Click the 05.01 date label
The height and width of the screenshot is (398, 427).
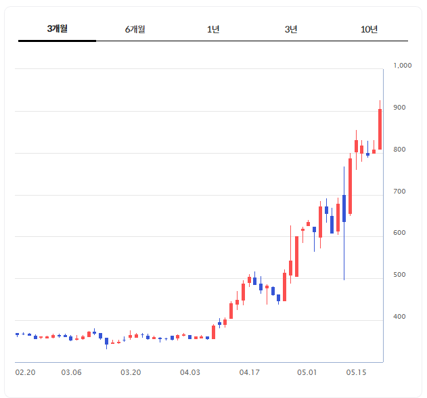click(307, 372)
